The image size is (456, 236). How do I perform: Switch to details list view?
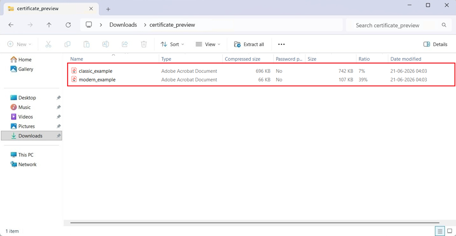(x=439, y=231)
